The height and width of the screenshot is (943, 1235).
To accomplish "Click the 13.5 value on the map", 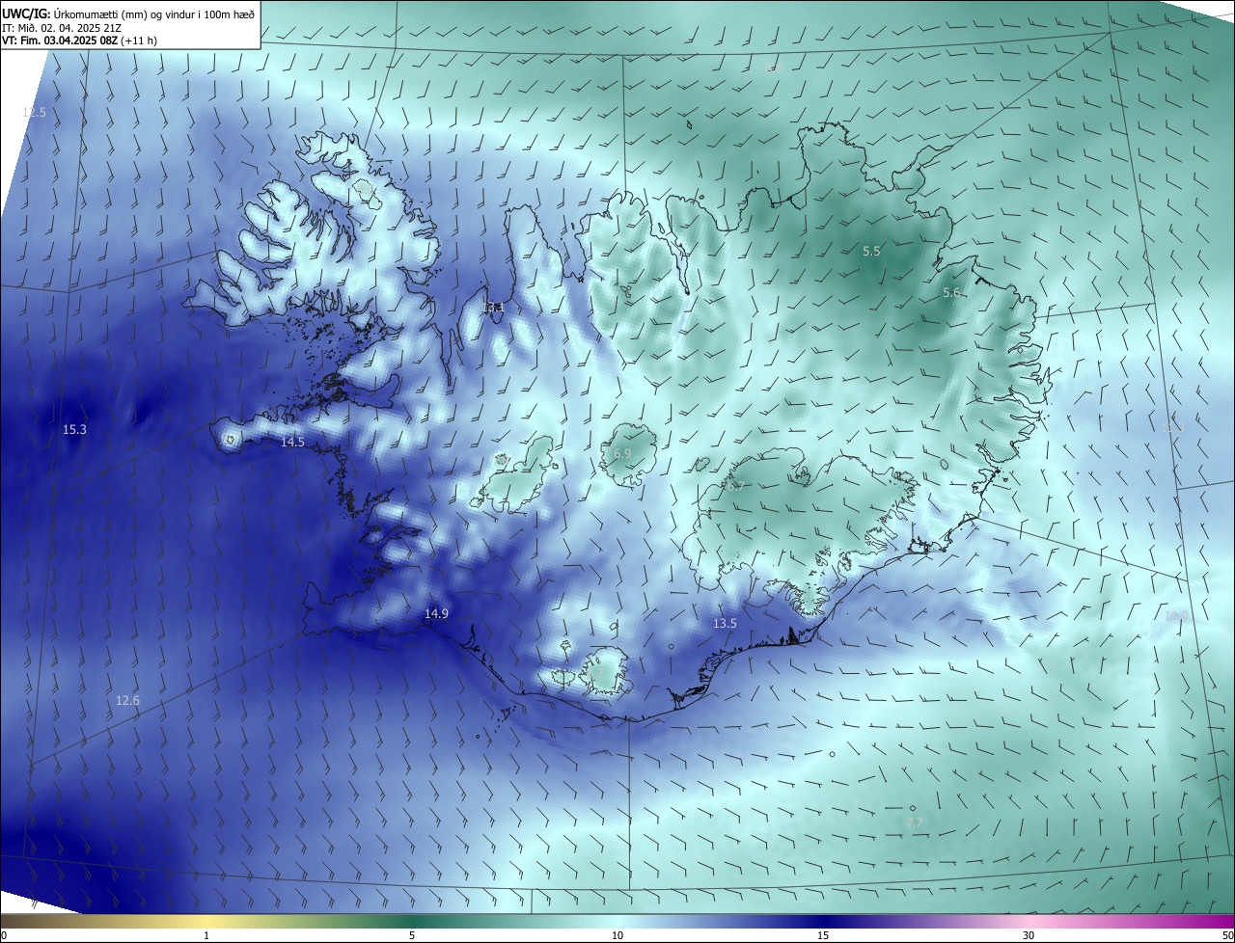I will pyautogui.click(x=725, y=623).
